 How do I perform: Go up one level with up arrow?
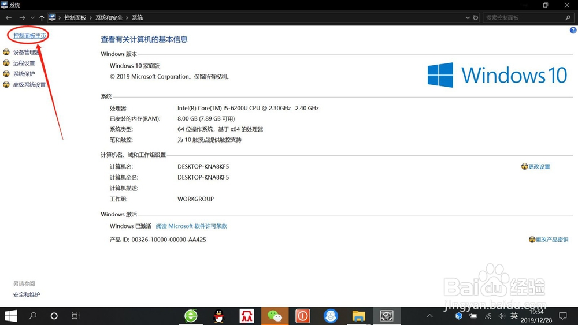tap(42, 18)
